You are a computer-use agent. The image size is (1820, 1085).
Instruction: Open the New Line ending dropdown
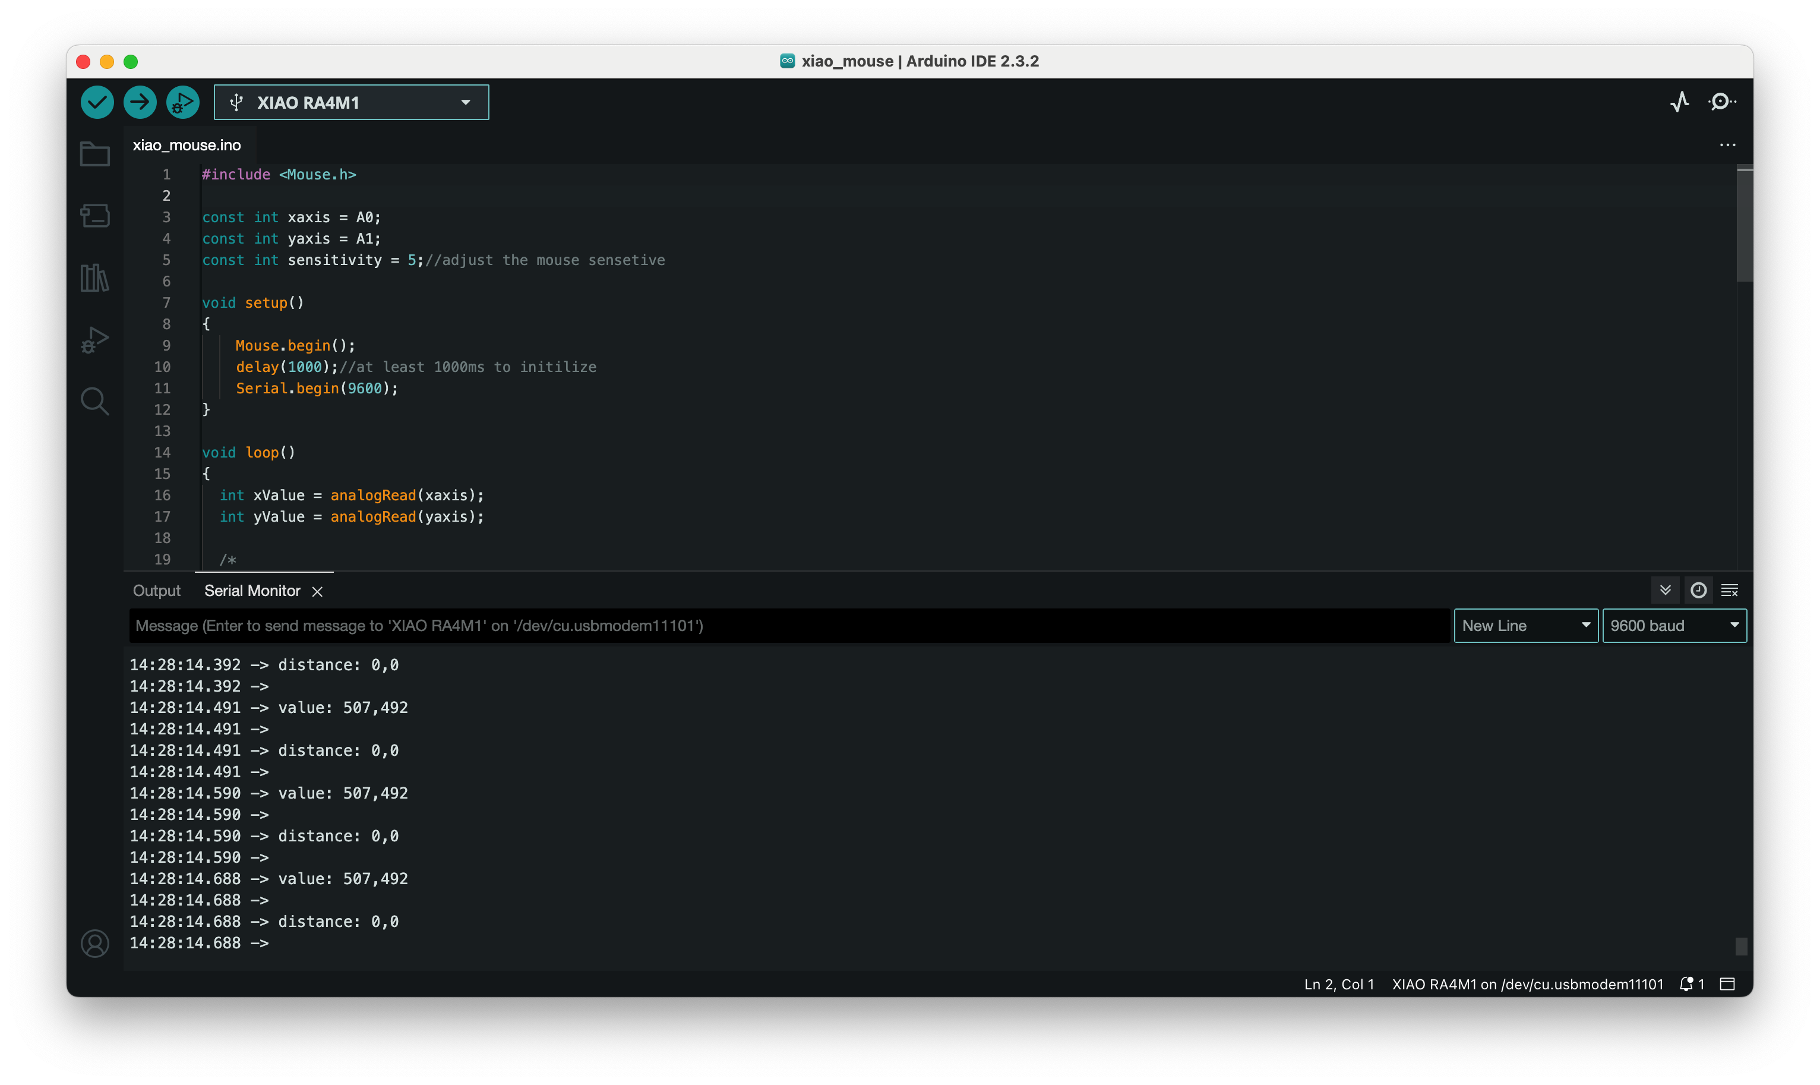[1525, 626]
